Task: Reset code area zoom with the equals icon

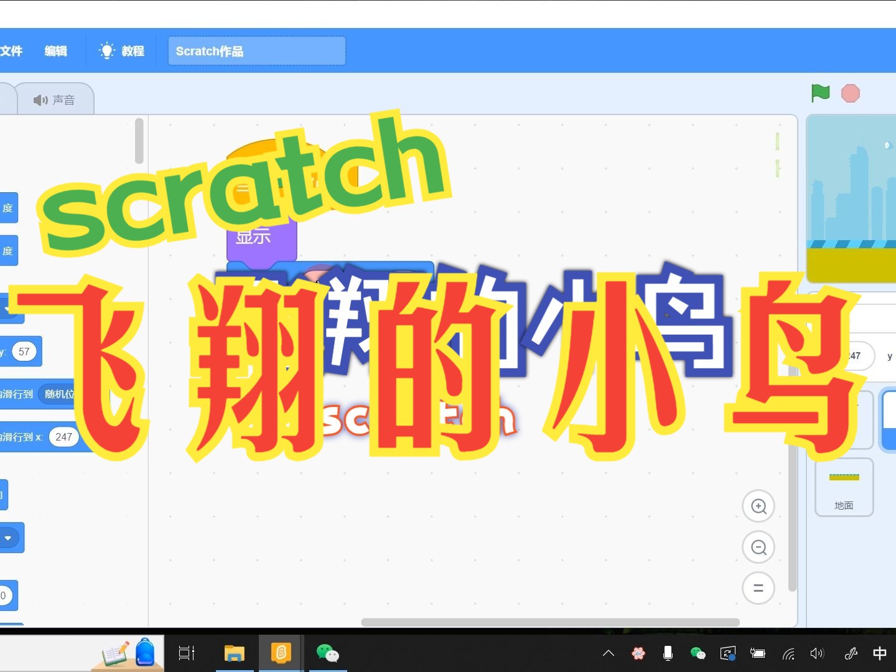Action: pyautogui.click(x=758, y=588)
